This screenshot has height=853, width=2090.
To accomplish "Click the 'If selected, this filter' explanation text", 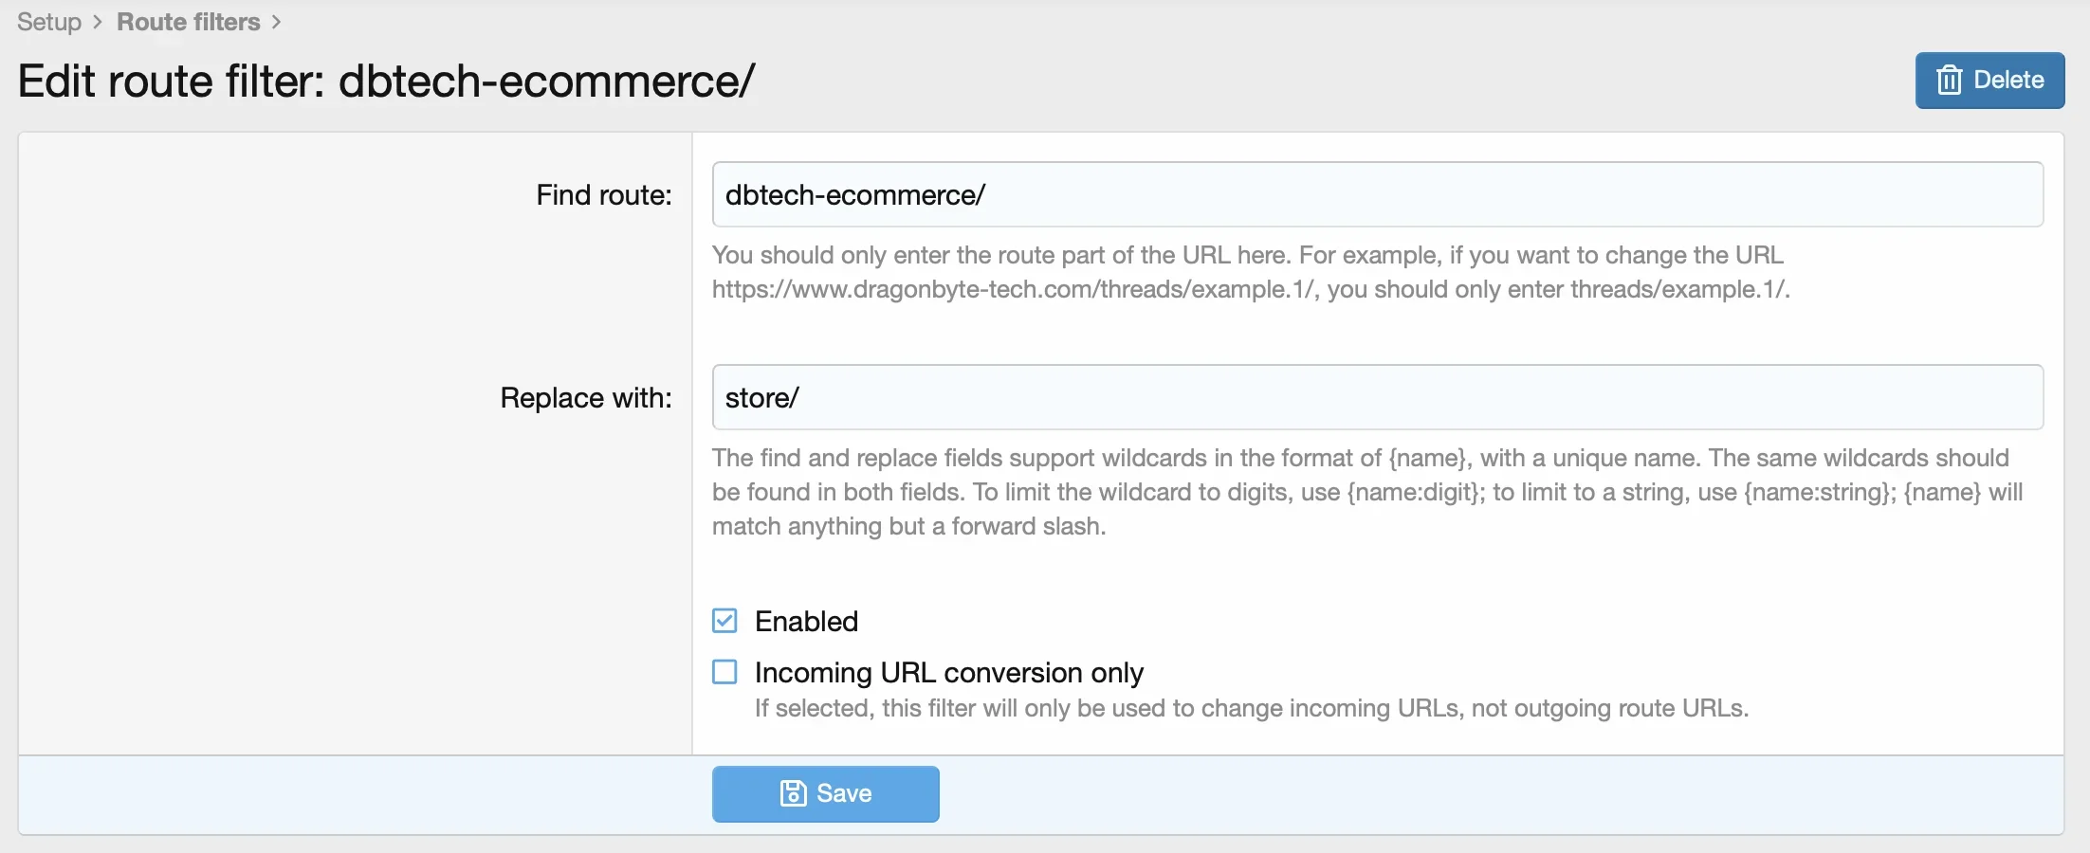I will click(1252, 708).
